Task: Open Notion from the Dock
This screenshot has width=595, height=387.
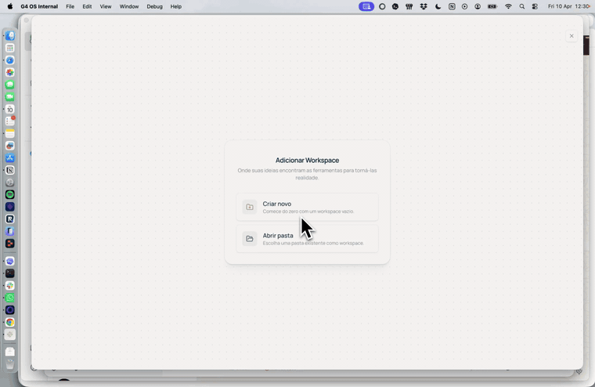Action: click(10, 170)
